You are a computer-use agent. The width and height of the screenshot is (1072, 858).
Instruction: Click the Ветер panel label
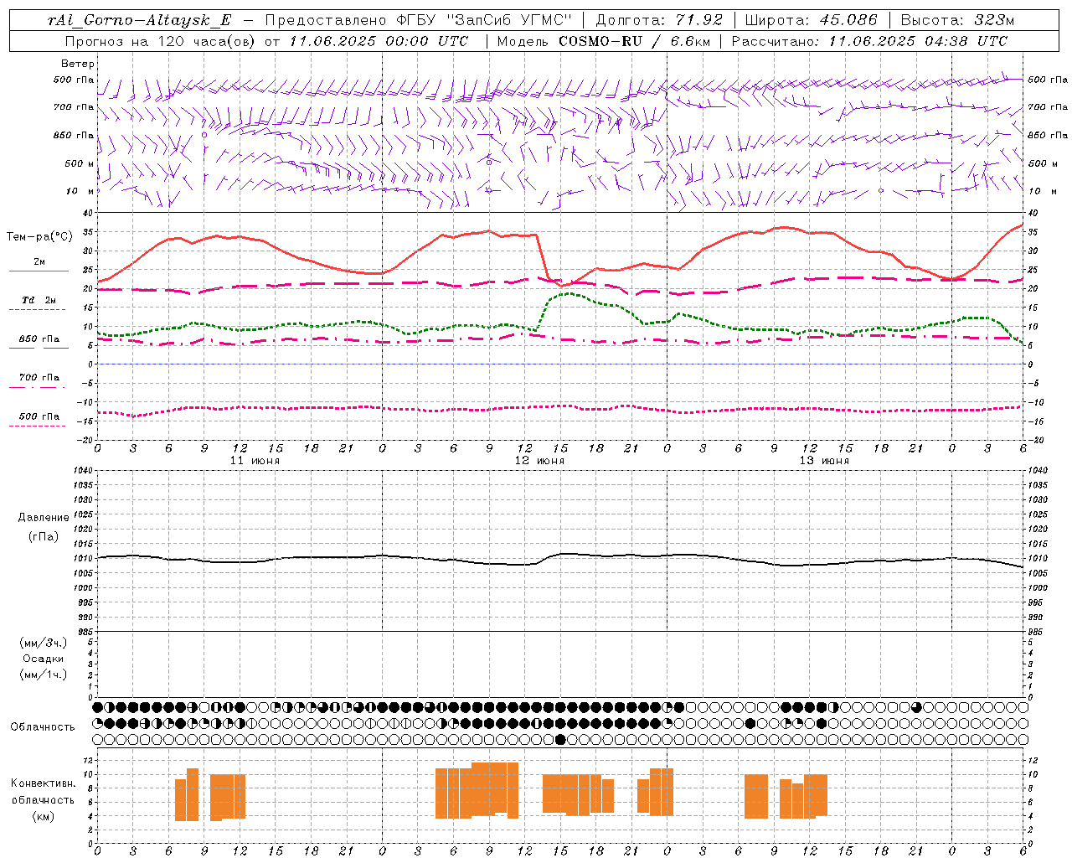[x=78, y=64]
